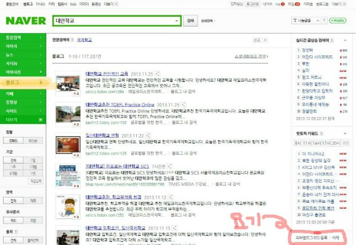
Task: Open help icon next to 출처
Action: pos(16,232)
